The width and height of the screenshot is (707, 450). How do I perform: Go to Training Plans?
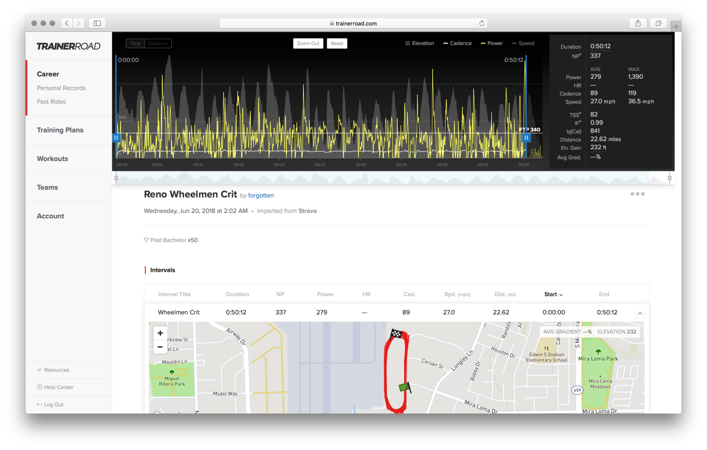(60, 130)
